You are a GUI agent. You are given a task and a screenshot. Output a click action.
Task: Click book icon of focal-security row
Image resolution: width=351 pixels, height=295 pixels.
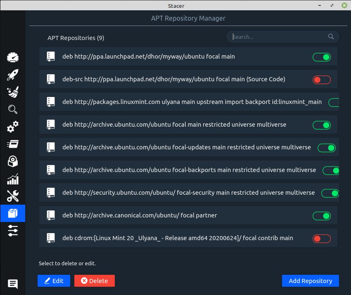[x=51, y=193]
